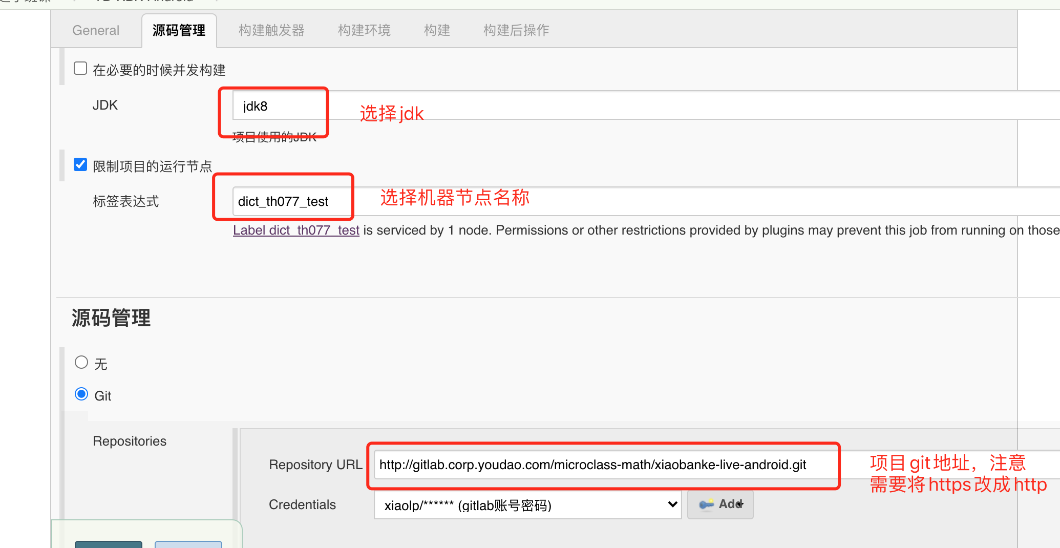Open the 构建 tab
1060x548 pixels.
(437, 30)
